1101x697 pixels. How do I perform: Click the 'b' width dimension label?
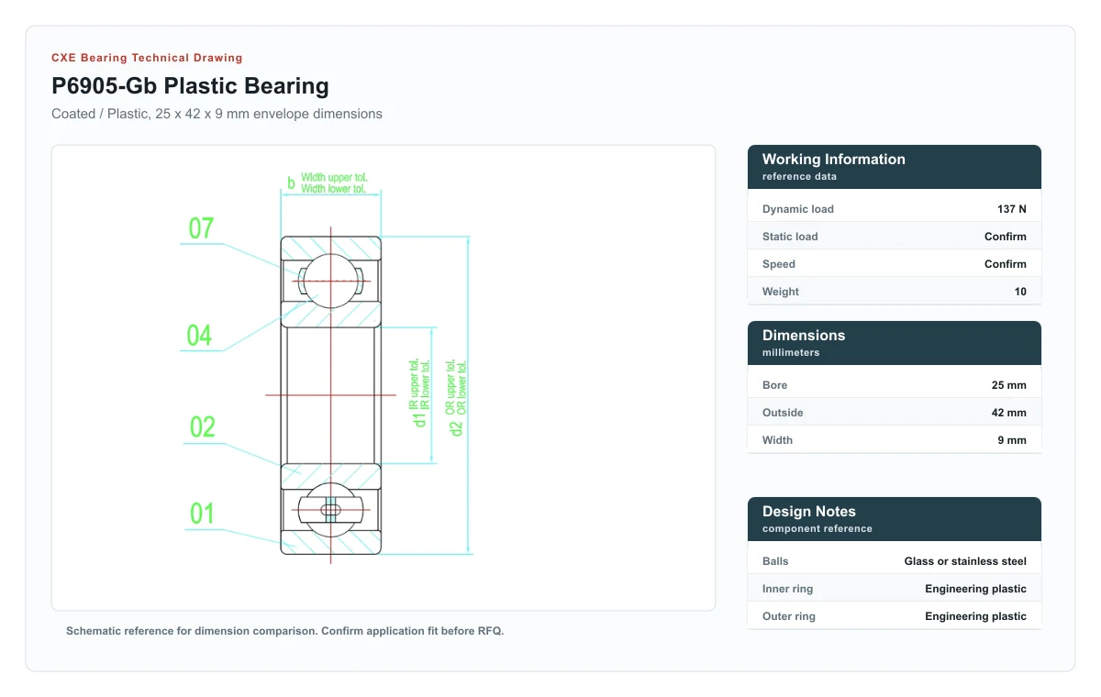click(291, 183)
